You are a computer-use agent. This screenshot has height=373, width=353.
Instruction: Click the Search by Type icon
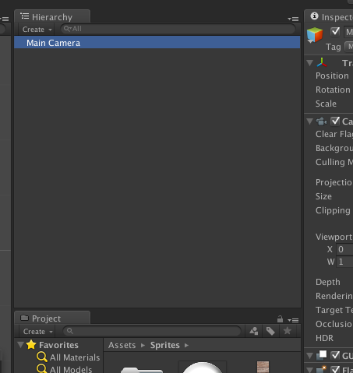pyautogui.click(x=253, y=331)
